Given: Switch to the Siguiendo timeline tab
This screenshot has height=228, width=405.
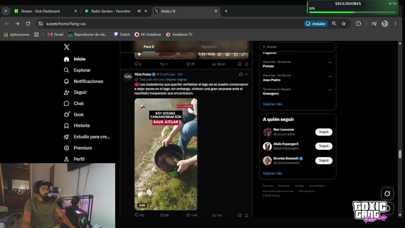Looking at the screenshot, I should pos(209,47).
